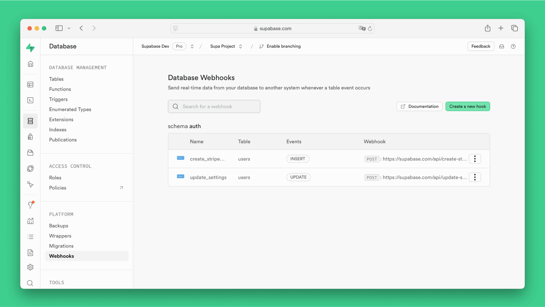Click the Feedback button
545x307 pixels.
tap(481, 46)
